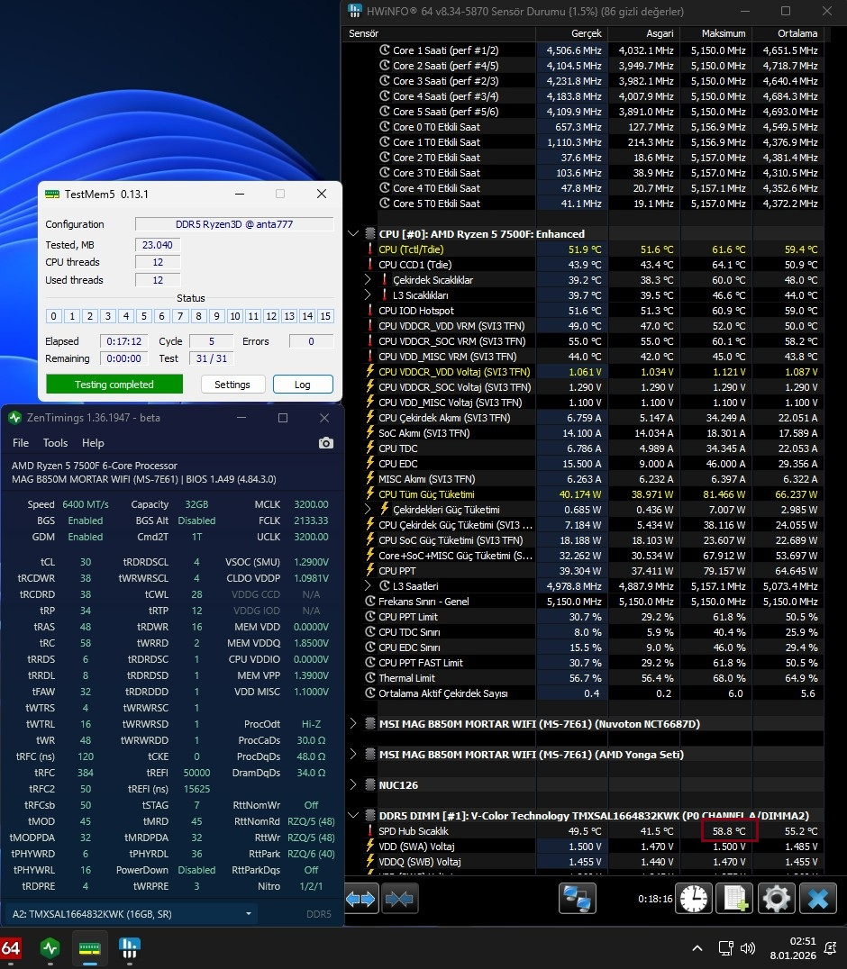Expand L3 Sıcaklıkları subgroup

coord(368,295)
